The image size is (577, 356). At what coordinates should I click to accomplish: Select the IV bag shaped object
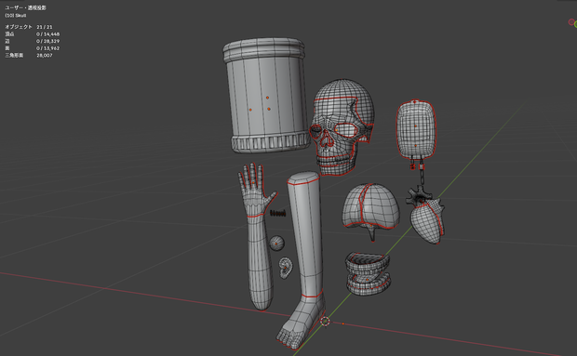(x=416, y=128)
